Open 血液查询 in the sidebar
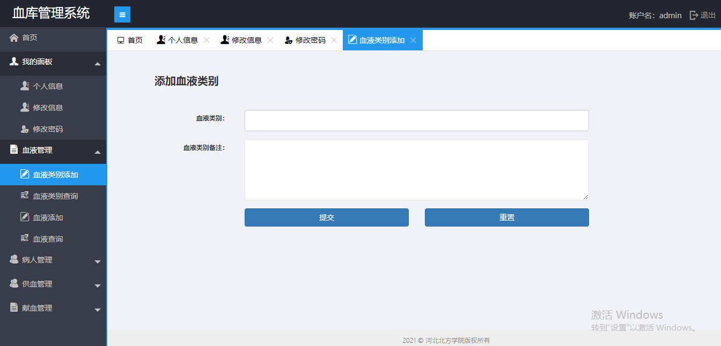 (53, 239)
